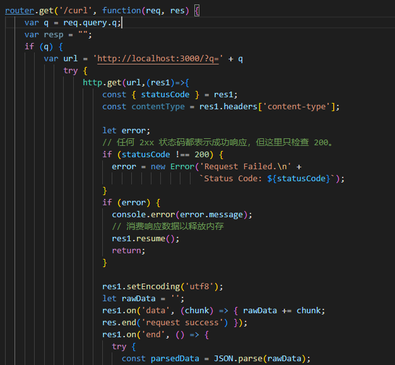This screenshot has width=395, height=365.
Task: Click the 'request success' string
Action: coord(182,323)
